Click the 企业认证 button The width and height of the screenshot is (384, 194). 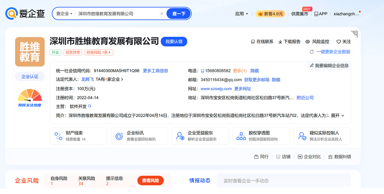coord(30,76)
